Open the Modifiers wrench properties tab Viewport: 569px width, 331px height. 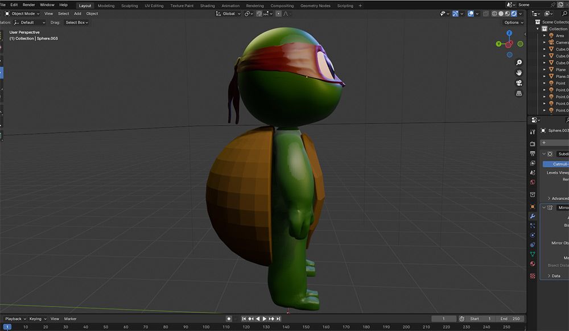(533, 217)
